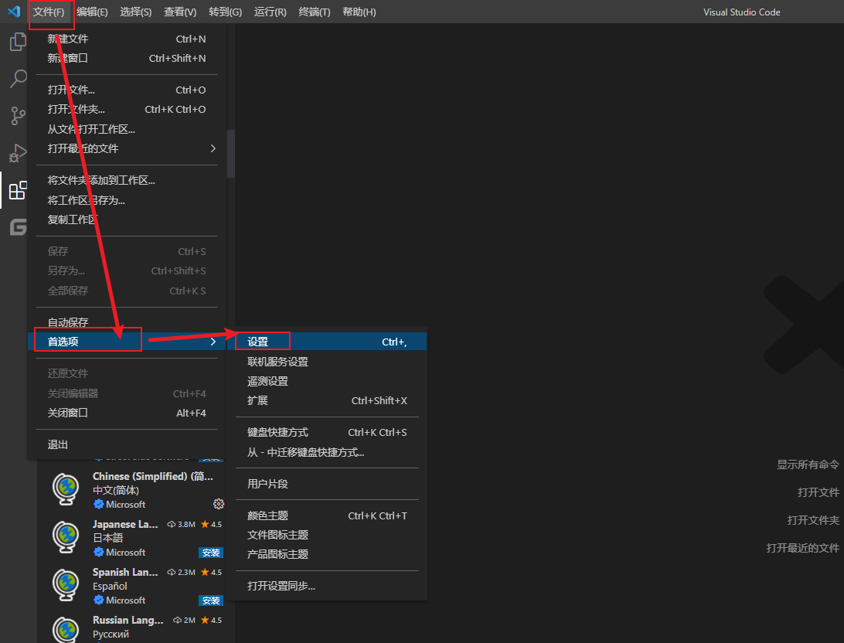Click the Spanish Language Pack globe icon
The image size is (844, 643).
(66, 585)
